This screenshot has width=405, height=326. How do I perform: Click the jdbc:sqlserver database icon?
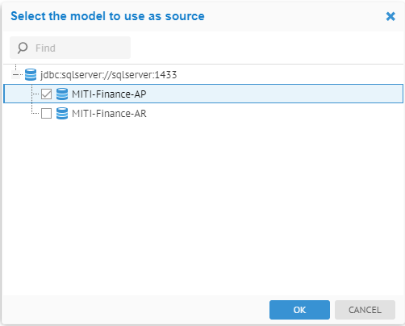[x=31, y=74]
